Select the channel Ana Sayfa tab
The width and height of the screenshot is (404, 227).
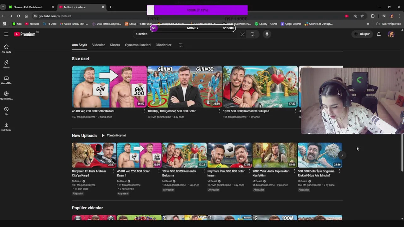tap(80, 45)
